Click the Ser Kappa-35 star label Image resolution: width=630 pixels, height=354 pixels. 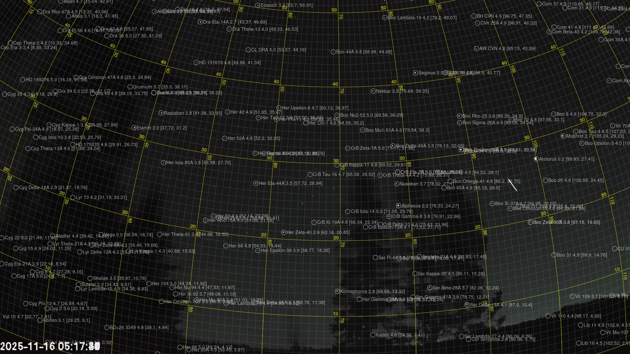(x=451, y=273)
